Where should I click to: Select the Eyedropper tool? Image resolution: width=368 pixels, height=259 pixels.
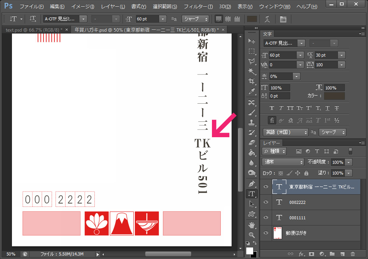(x=252, y=91)
